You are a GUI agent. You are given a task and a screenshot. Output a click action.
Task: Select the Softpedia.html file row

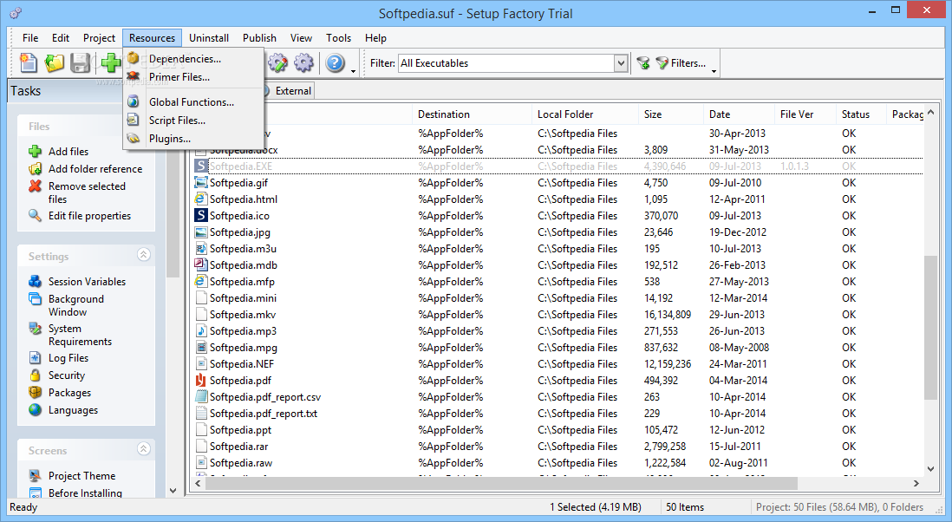coord(558,199)
